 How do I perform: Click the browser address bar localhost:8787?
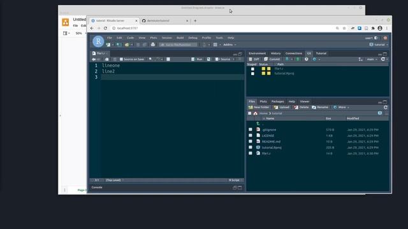tap(127, 28)
